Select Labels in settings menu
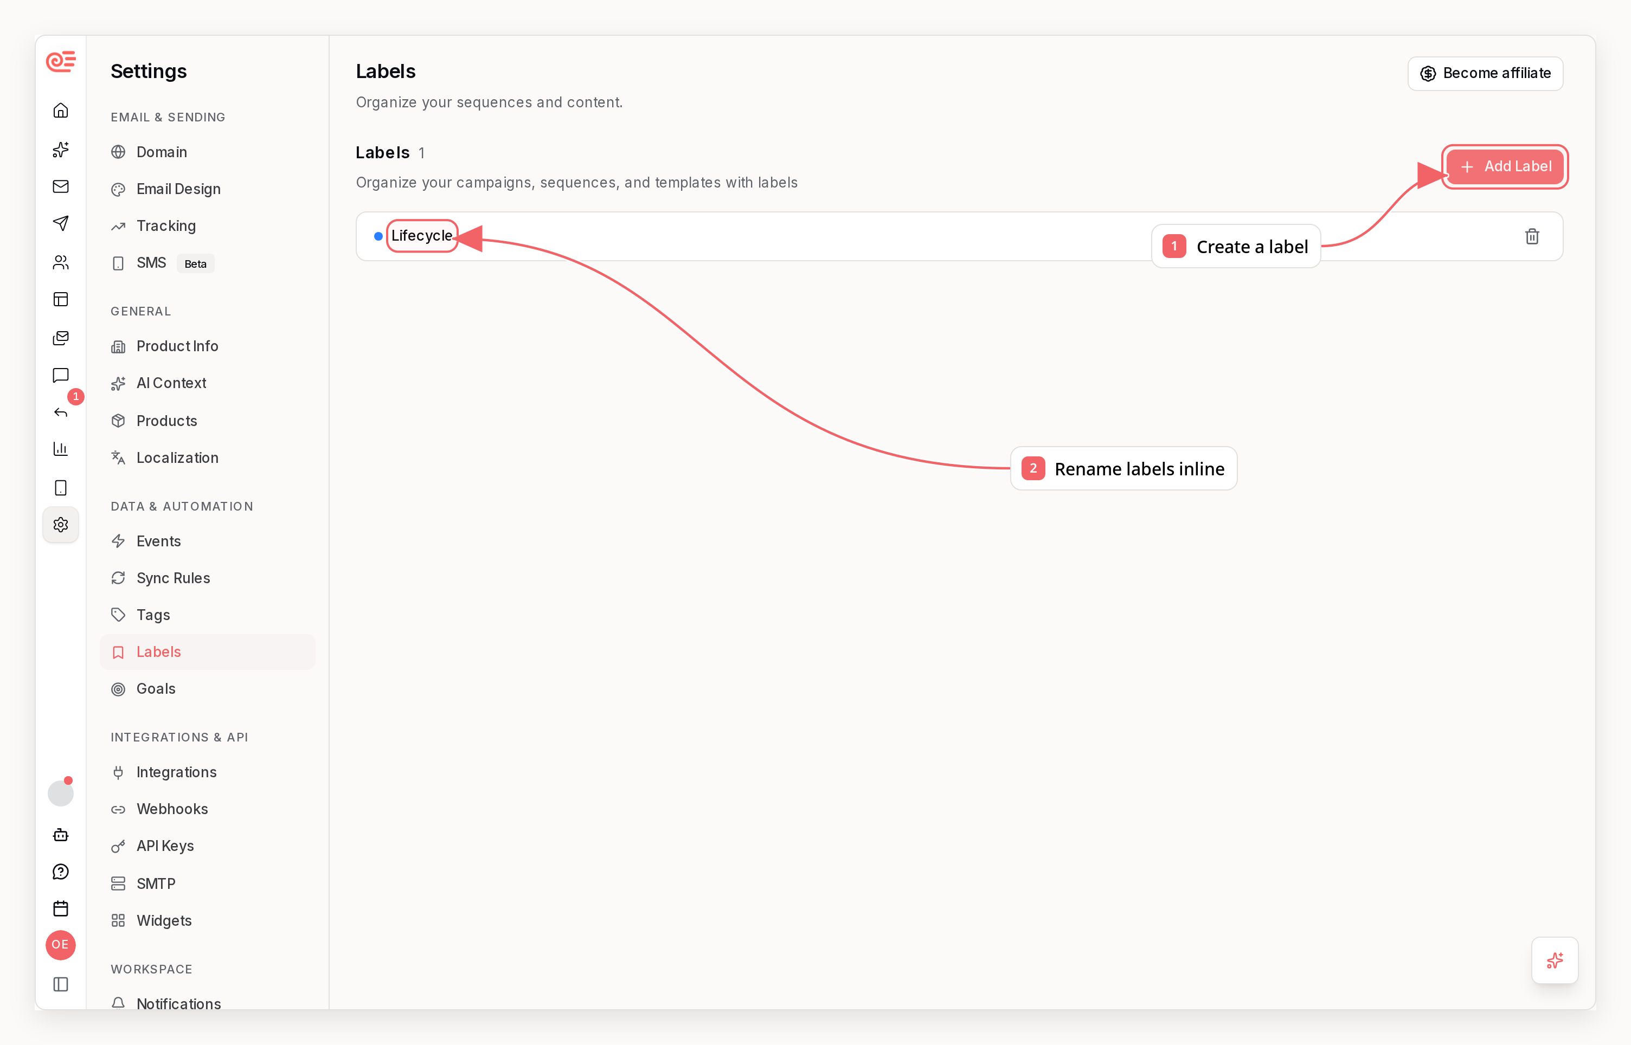 (x=207, y=652)
